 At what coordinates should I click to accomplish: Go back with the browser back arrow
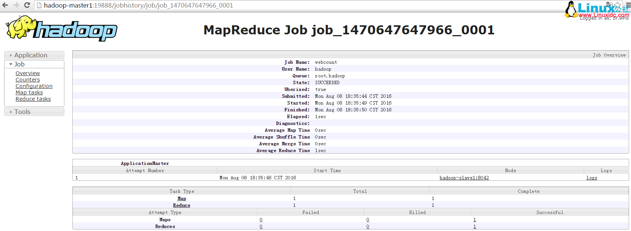pyautogui.click(x=5, y=5)
